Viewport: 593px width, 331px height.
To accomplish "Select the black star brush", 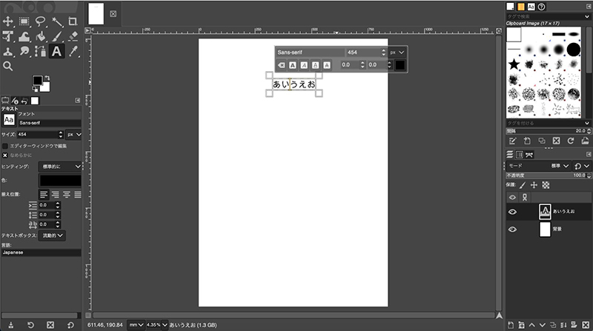I will 514,64.
